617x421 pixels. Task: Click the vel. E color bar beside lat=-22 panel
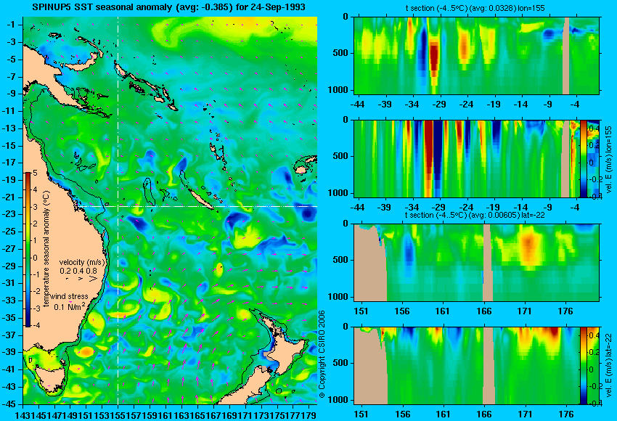point(583,366)
